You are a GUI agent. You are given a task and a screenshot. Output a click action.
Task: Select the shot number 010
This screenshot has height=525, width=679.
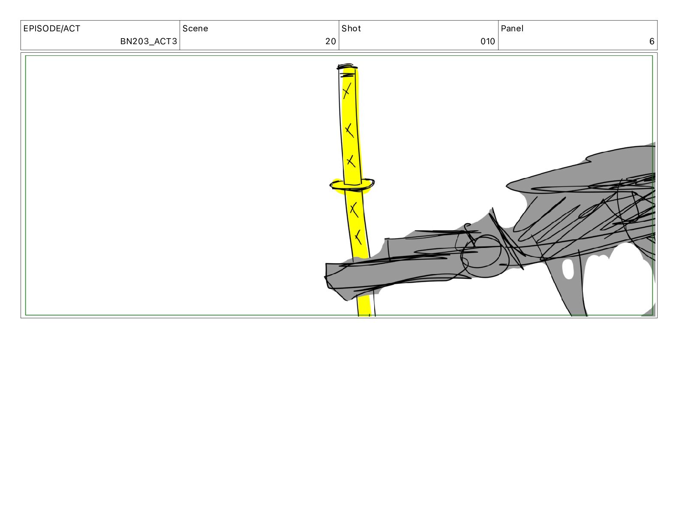pos(488,42)
